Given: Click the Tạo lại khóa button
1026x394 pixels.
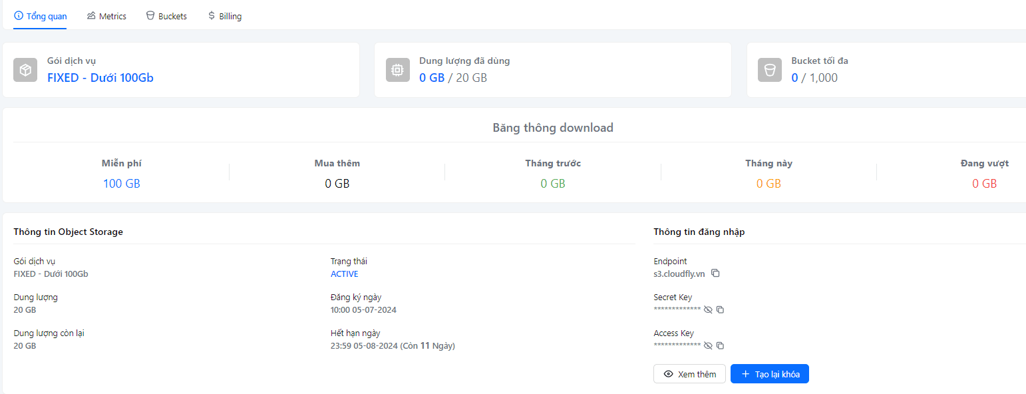Looking at the screenshot, I should 770,374.
